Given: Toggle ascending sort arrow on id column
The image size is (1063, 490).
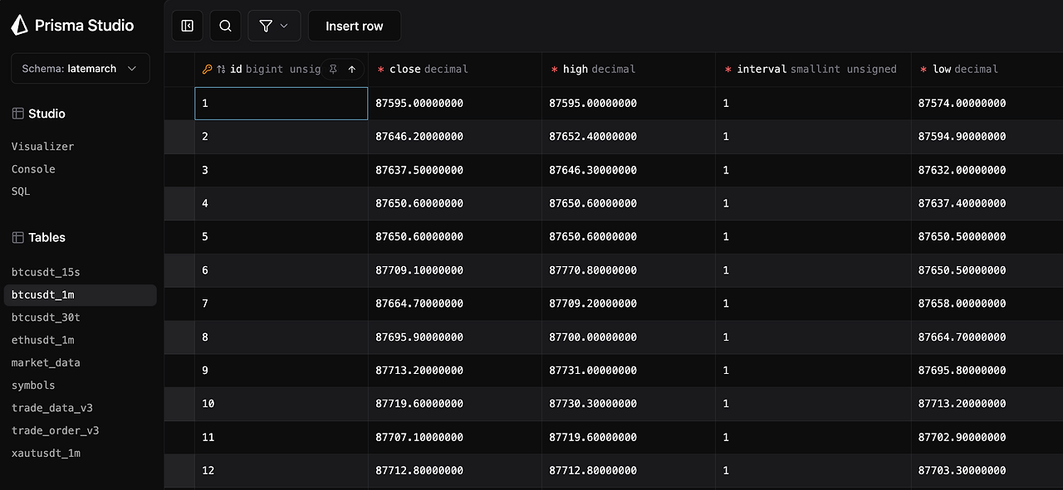Looking at the screenshot, I should 352,70.
